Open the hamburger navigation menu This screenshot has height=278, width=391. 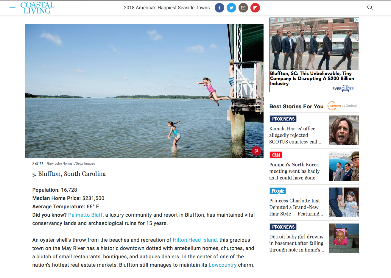tap(13, 8)
